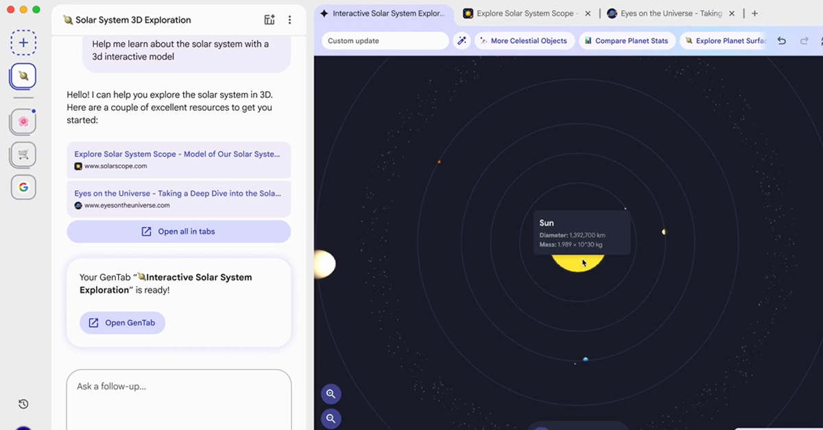
Task: Click the dashed plus new task icon
Action: pyautogui.click(x=23, y=42)
